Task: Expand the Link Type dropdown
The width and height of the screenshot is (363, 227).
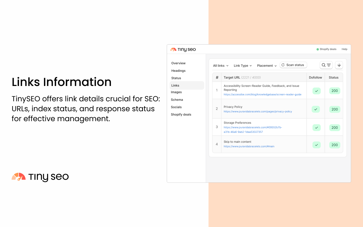Action: coord(243,66)
